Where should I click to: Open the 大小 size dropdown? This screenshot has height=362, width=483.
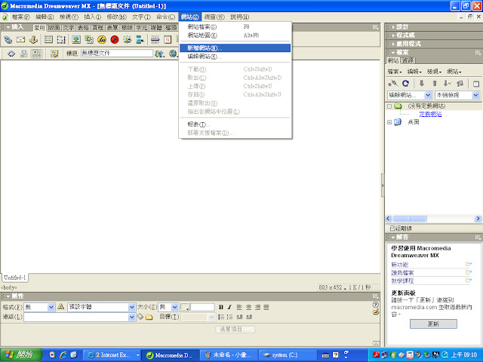point(174,307)
